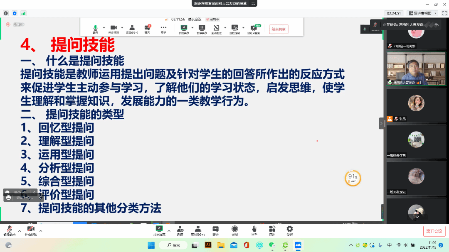Open the 设置 gear settings
Screen dimensions: 449x252
tap(290, 230)
